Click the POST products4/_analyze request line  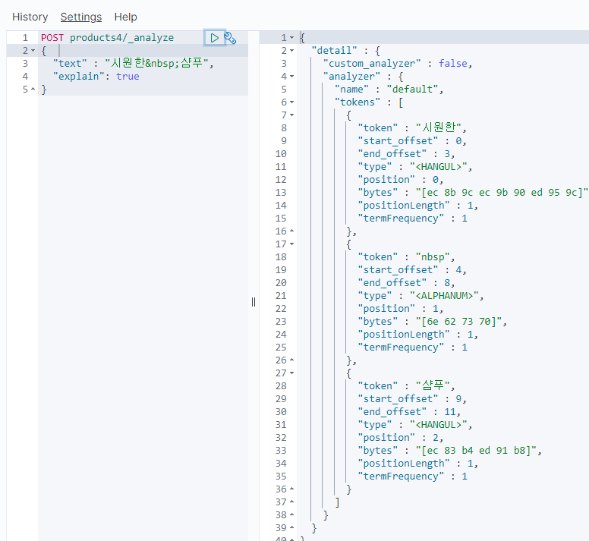click(107, 38)
